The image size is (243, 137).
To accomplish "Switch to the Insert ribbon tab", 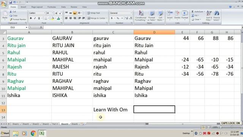I will tap(24, 7).
